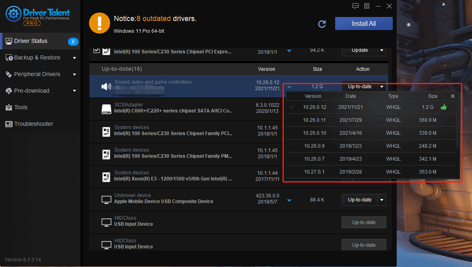Screen dimensions: 472x267
Task: Click the Xeon E3 system device icon
Action: coord(106,177)
